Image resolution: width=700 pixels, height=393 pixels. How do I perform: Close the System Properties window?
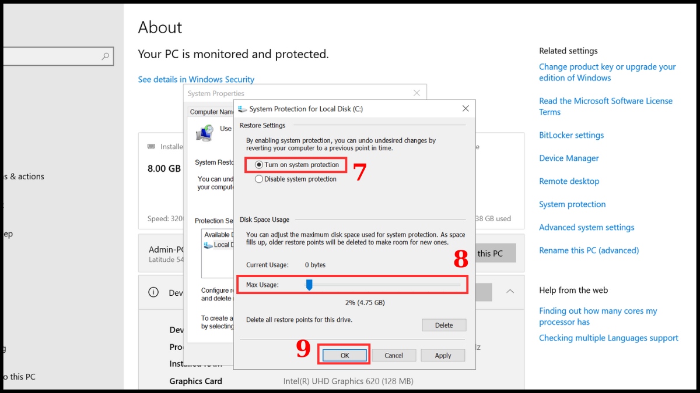(416, 93)
